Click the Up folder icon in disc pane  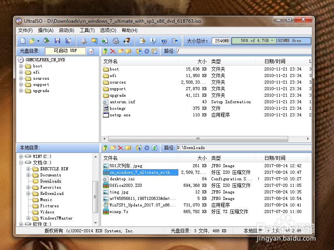105,51
